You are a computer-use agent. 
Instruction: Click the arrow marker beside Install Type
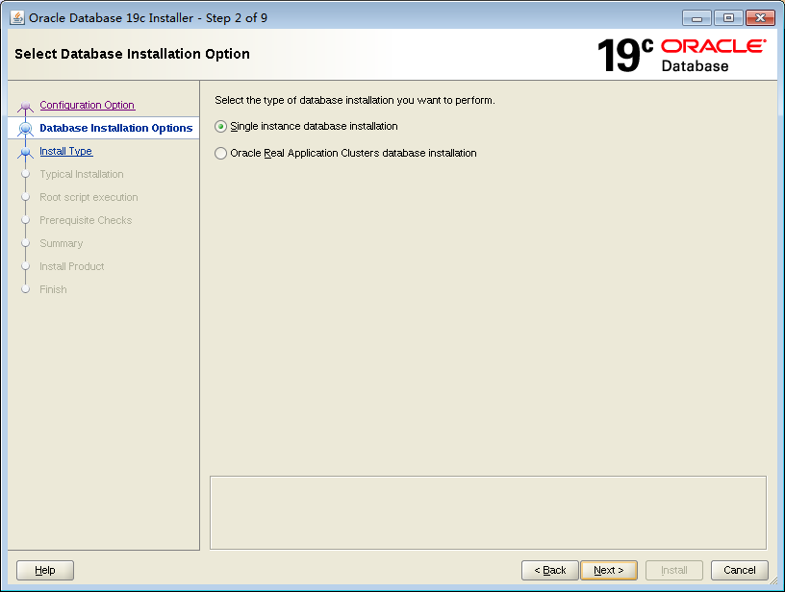click(x=25, y=151)
